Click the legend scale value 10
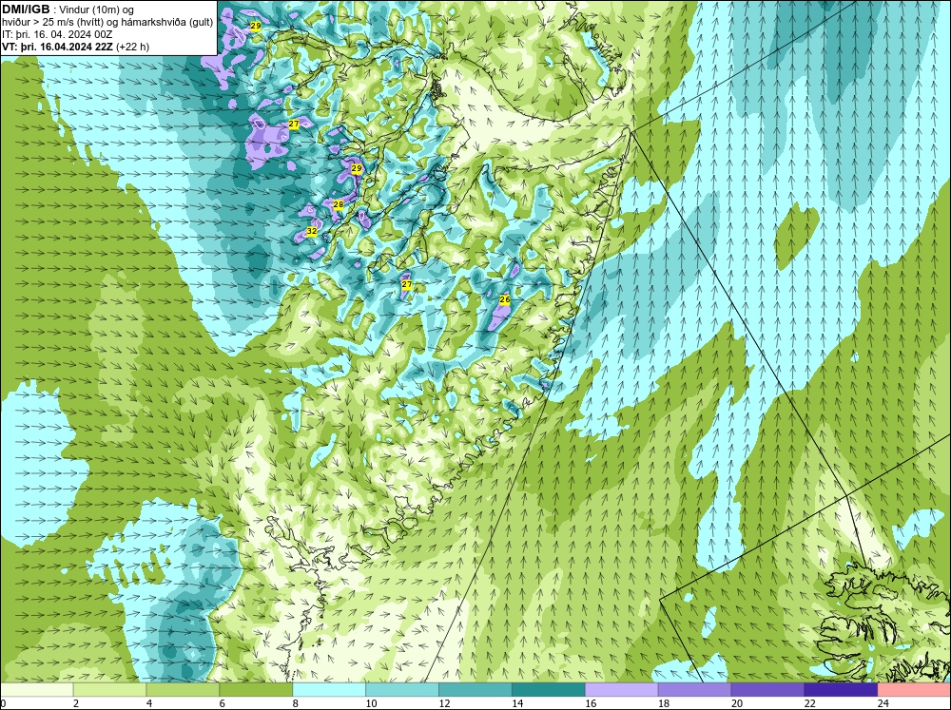The height and width of the screenshot is (710, 951). (x=371, y=703)
